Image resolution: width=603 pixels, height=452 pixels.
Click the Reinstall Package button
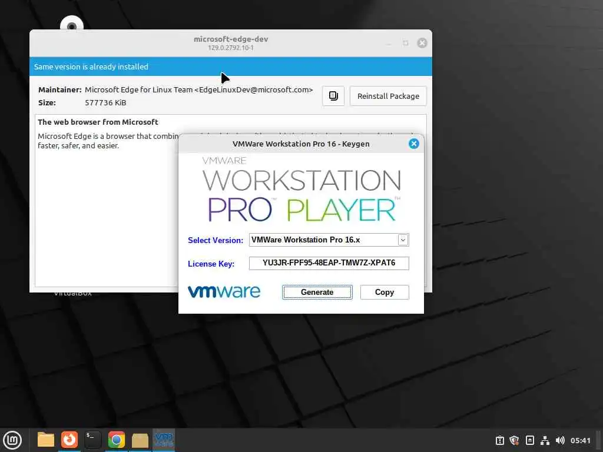[388, 96]
